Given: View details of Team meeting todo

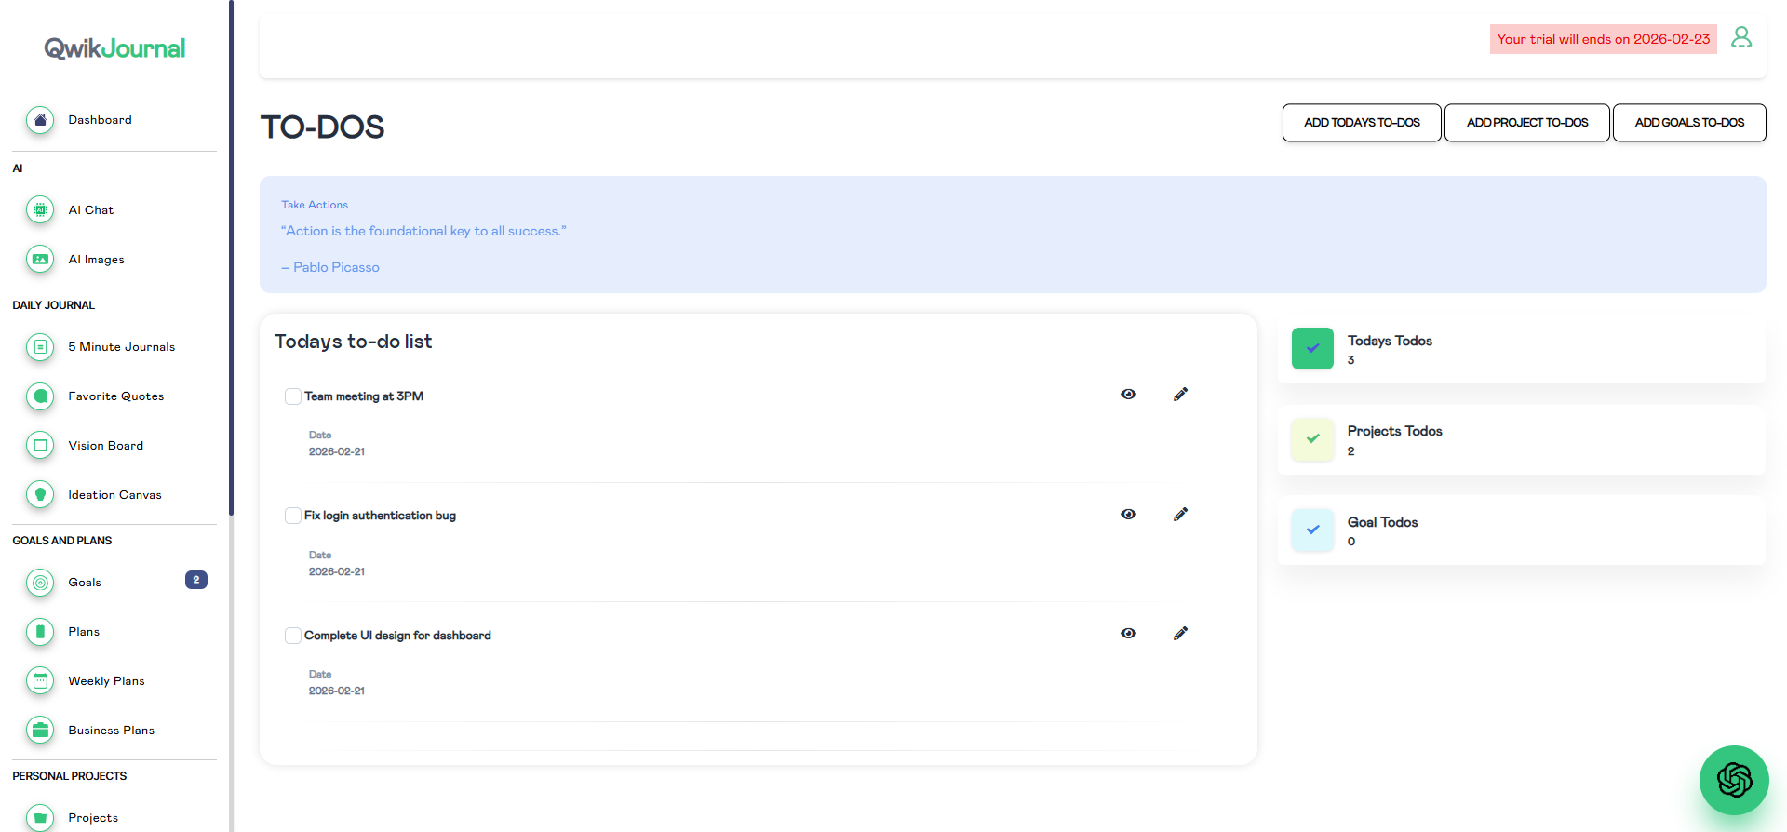Looking at the screenshot, I should point(1128,395).
